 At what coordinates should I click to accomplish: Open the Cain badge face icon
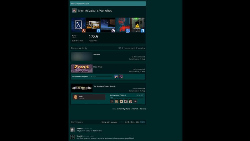pos(75,97)
